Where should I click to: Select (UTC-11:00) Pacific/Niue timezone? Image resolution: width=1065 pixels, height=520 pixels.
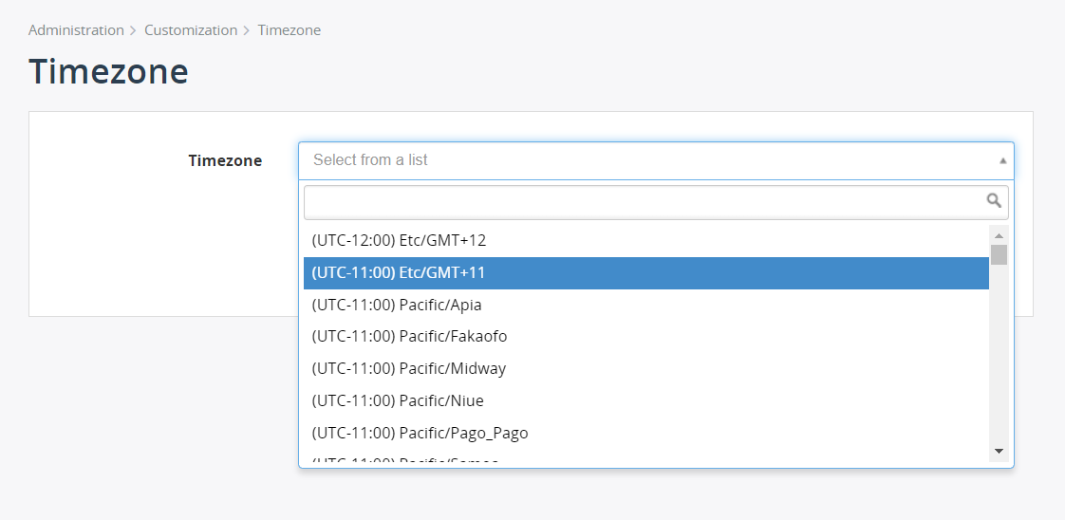pyautogui.click(x=645, y=400)
